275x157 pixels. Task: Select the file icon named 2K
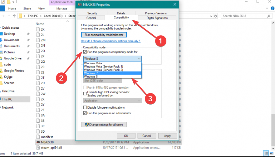pyautogui.click(x=38, y=29)
